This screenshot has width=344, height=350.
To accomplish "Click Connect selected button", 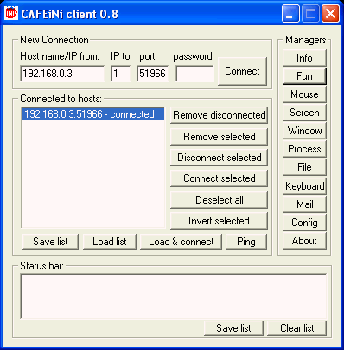I will click(x=220, y=178).
